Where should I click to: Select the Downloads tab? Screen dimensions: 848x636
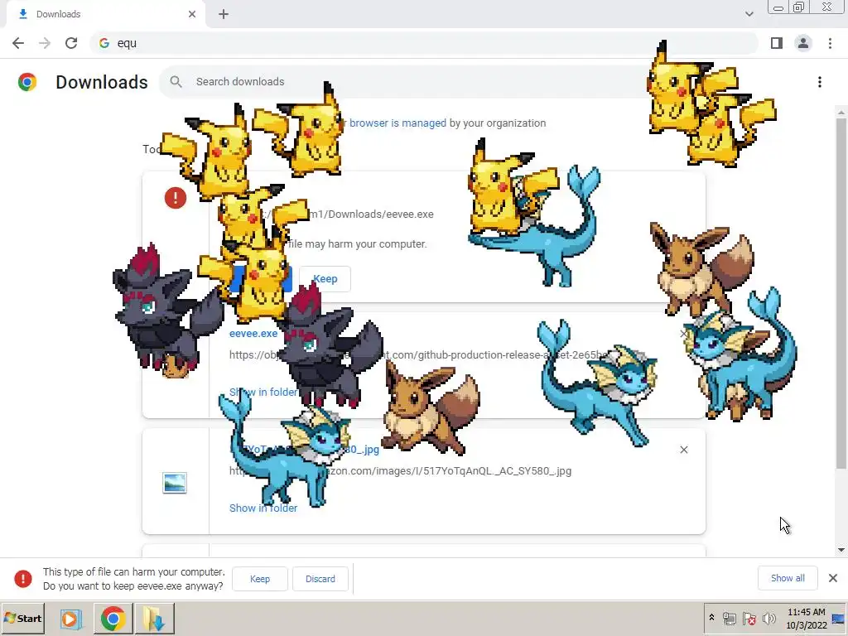click(105, 15)
